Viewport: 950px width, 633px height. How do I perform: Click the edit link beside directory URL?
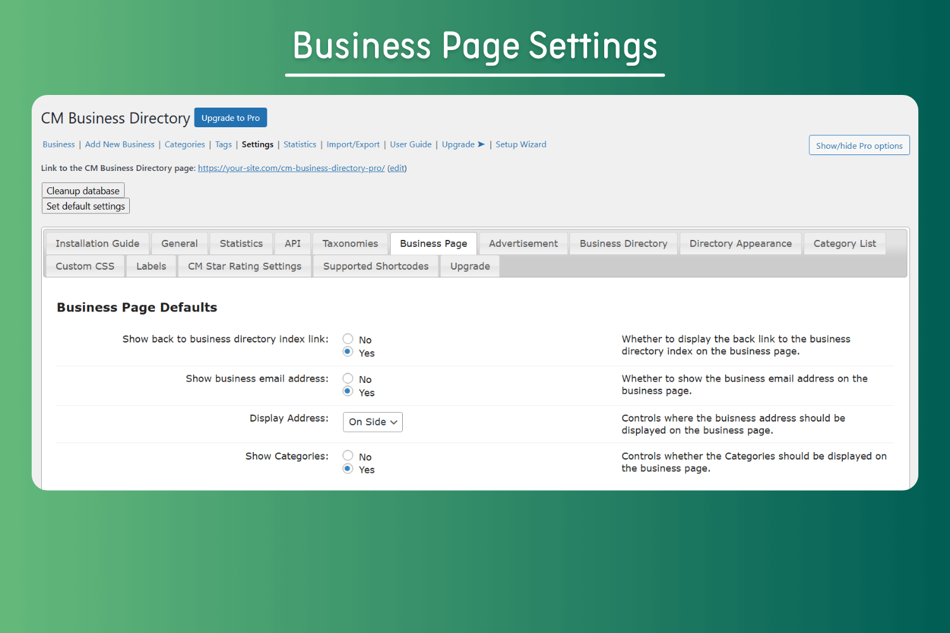(397, 168)
